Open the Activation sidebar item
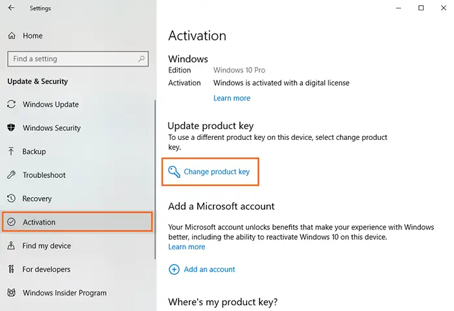This screenshot has height=311, width=454. (77, 222)
